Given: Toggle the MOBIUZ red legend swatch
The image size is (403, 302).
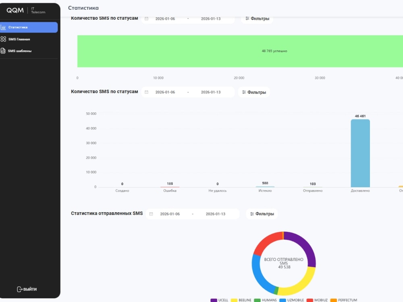Looking at the screenshot, I should (310, 300).
